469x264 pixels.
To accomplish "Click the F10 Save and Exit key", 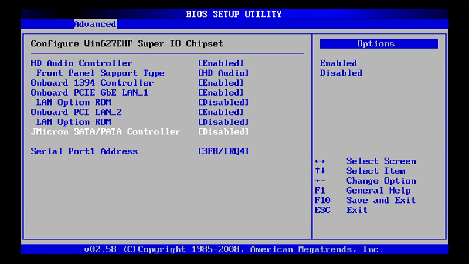I will tap(322, 200).
